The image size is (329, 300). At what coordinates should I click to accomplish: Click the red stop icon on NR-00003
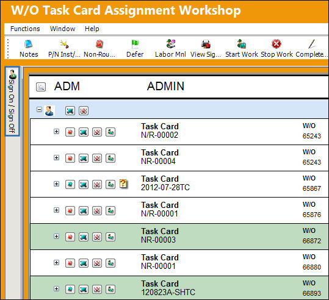pyautogui.click(x=97, y=237)
